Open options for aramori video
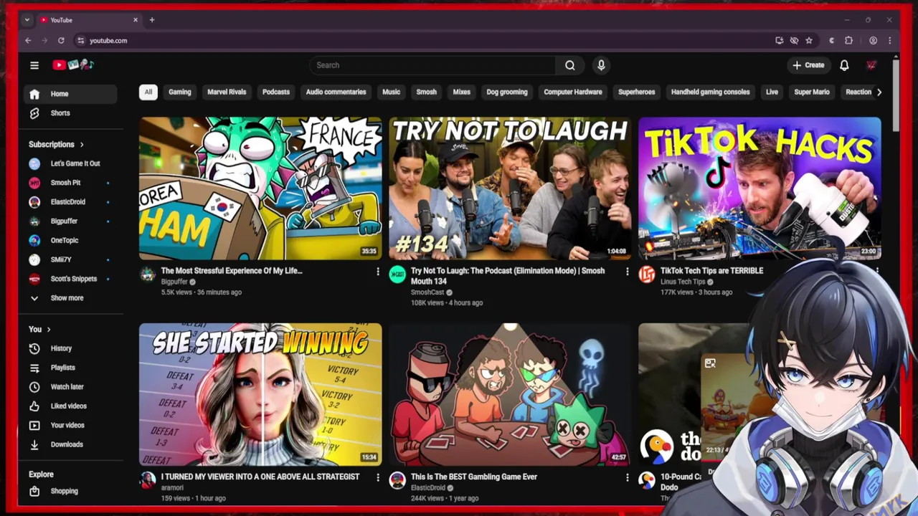 [x=378, y=477]
